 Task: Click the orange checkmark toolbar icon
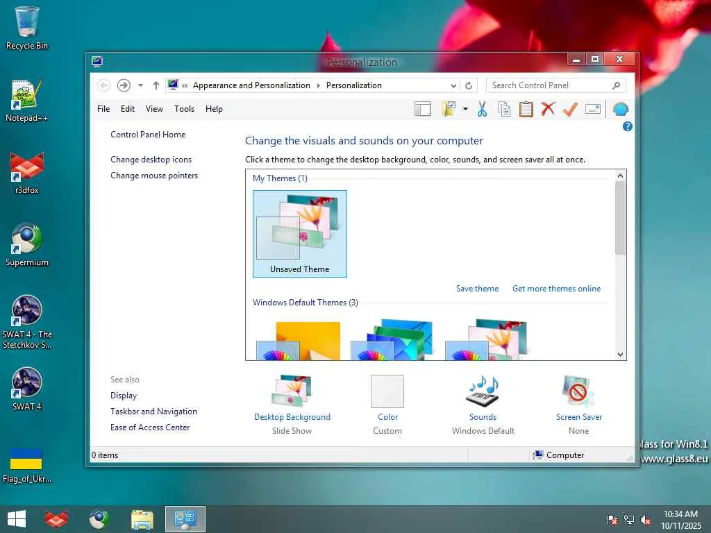click(570, 109)
